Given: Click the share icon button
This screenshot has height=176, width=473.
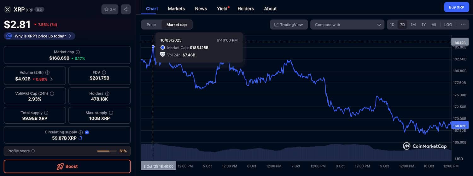Looking at the screenshot, I should [x=126, y=9].
